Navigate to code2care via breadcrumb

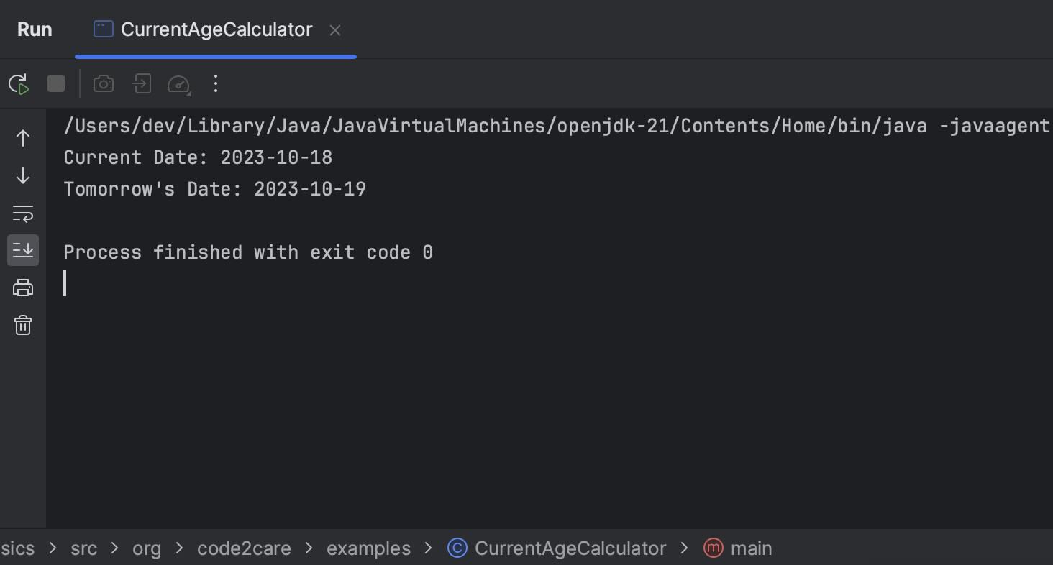243,548
